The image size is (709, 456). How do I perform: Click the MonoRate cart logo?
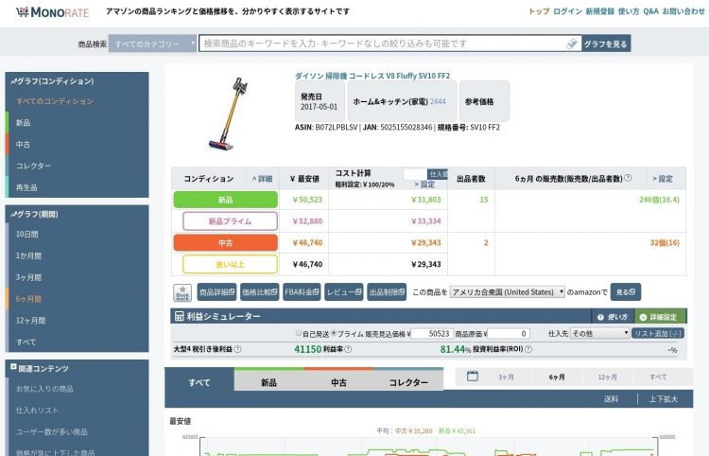(x=53, y=11)
